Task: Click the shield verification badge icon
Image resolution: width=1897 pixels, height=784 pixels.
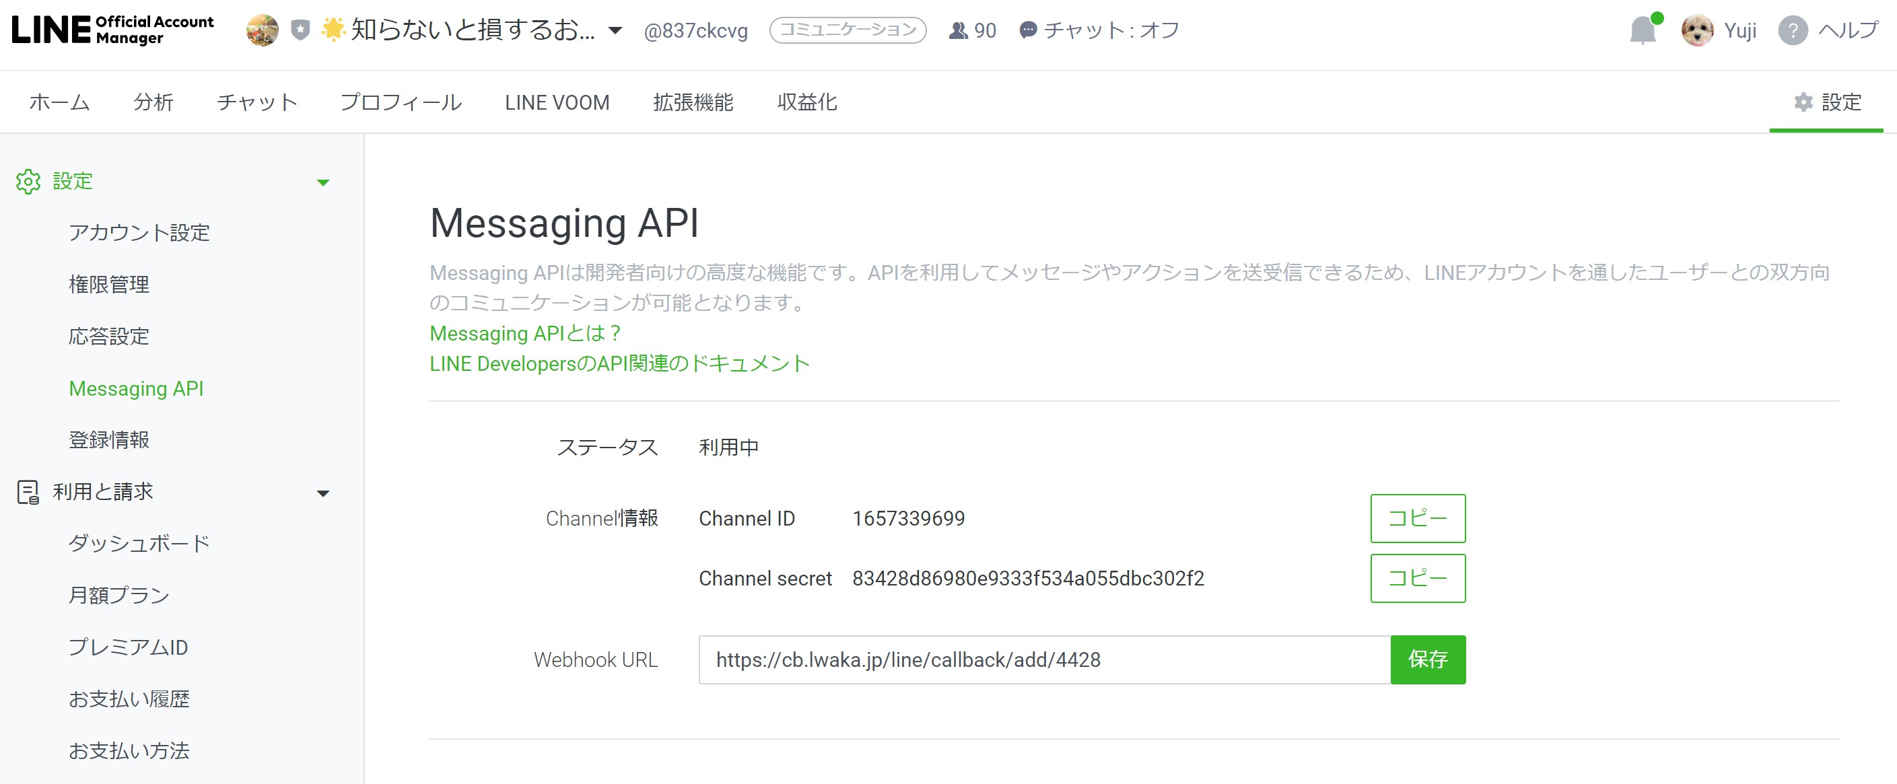Action: tap(300, 30)
